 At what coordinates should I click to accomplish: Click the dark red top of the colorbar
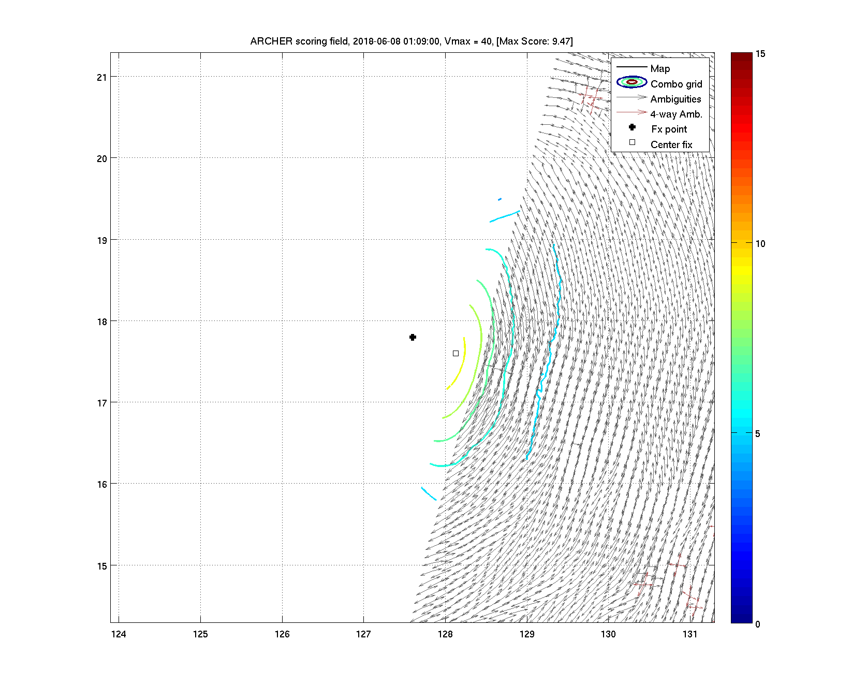pos(741,56)
